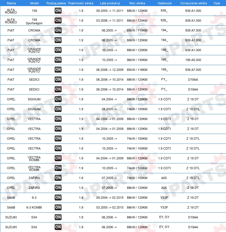This screenshot has width=226, height=232.
Task: Click ON icon for Opel Signum 88kW row
Action: pos(58,99)
